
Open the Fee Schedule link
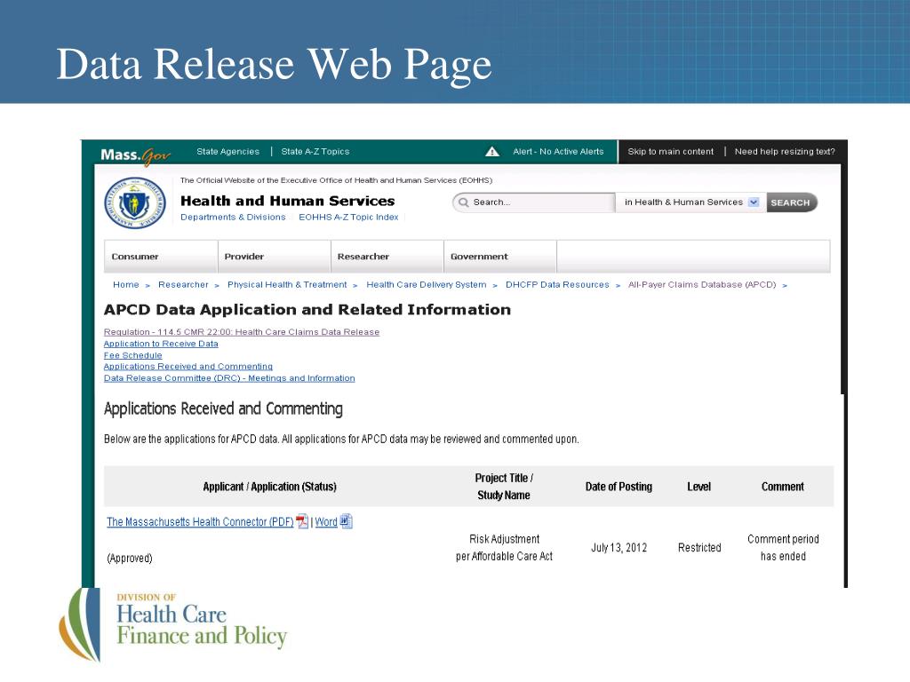click(133, 355)
